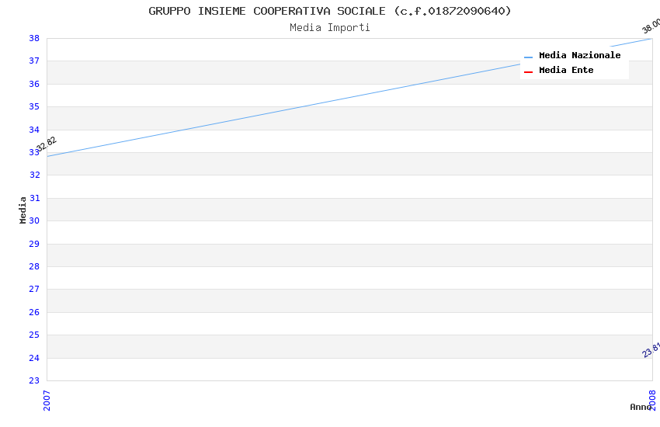The image size is (660, 427).
Task: Click the y-axis tick 38
Action: click(x=34, y=38)
